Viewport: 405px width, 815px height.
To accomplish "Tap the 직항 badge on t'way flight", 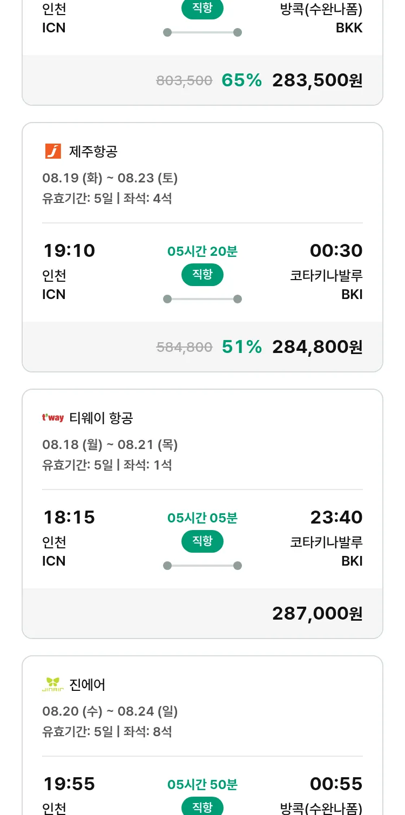I will coord(202,541).
